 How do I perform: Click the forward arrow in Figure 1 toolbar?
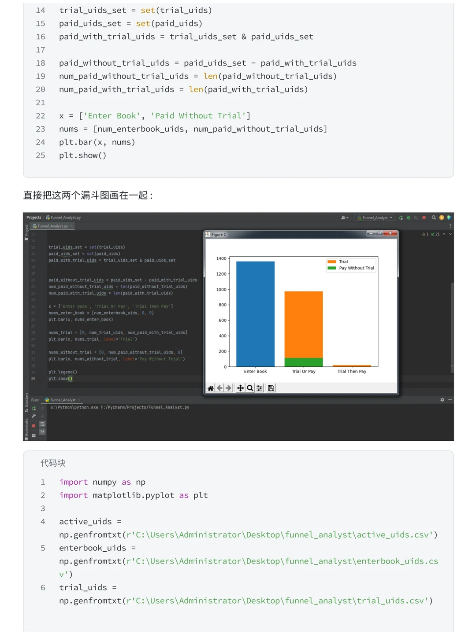point(228,388)
